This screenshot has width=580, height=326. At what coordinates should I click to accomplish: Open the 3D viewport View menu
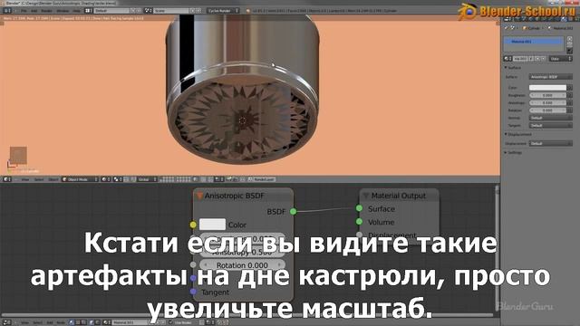pos(25,179)
